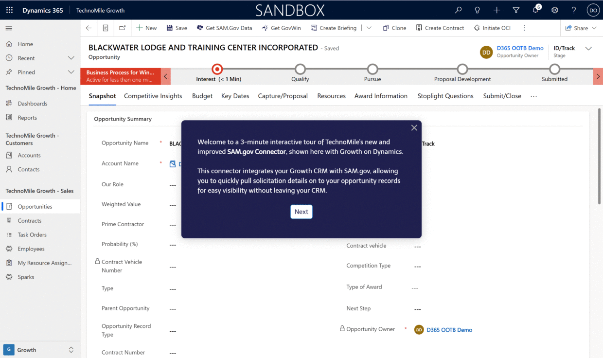This screenshot has width=603, height=358.
Task: Select the Qualify stage marker
Action: [300, 69]
